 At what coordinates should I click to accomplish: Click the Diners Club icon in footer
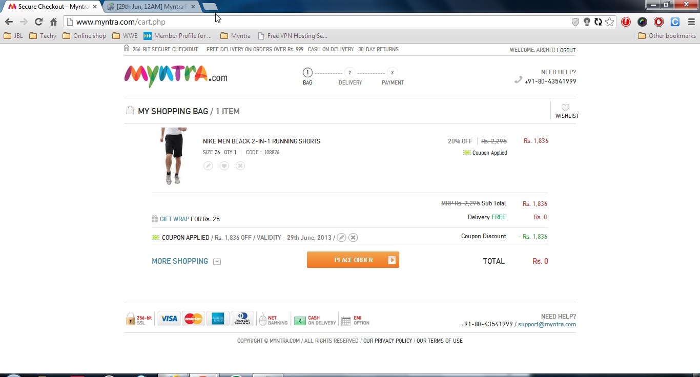[242, 318]
